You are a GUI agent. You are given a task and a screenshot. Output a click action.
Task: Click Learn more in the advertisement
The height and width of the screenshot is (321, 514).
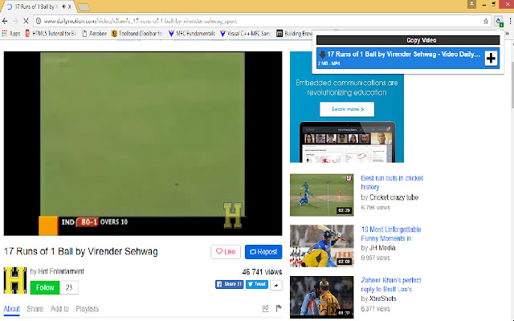(347, 109)
